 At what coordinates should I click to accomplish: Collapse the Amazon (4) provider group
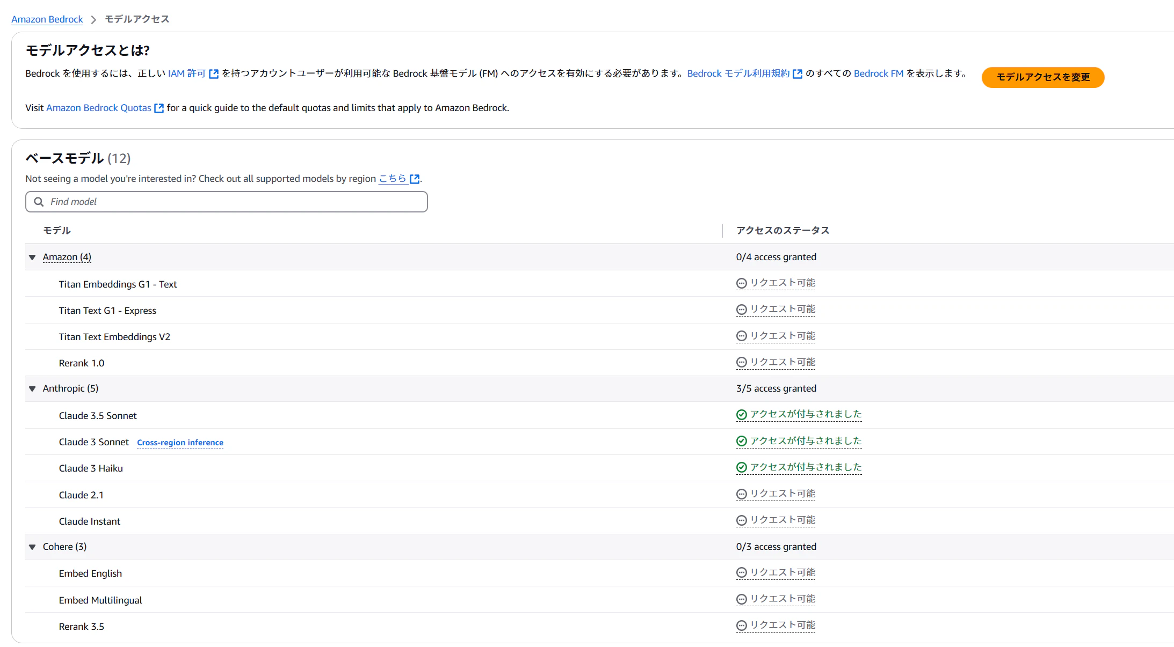tap(32, 258)
